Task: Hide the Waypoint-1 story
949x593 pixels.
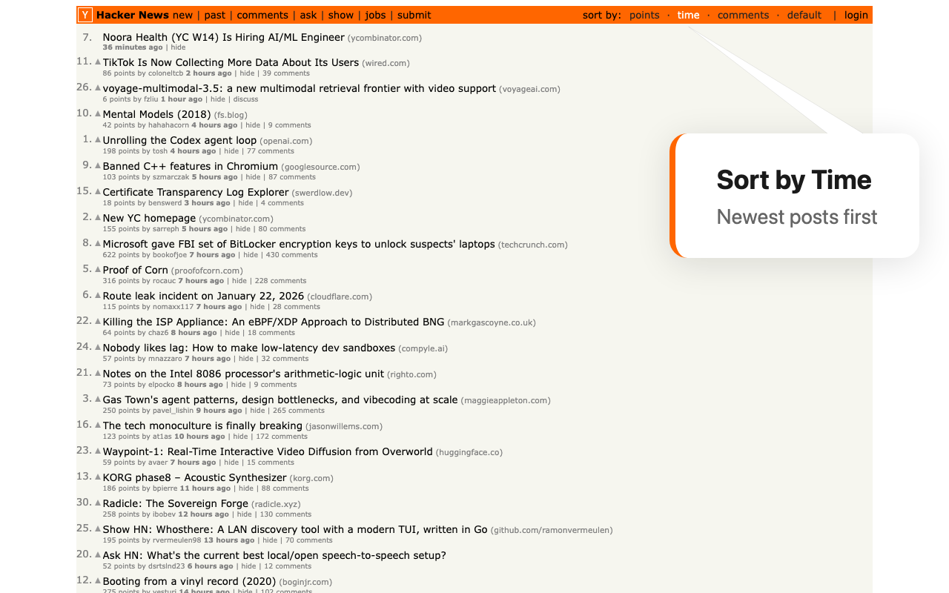Action: 231,463
